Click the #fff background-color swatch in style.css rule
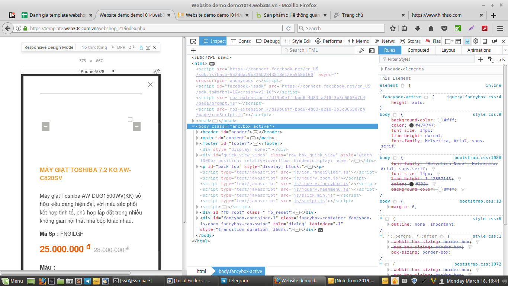The image size is (508, 286). pos(440,120)
